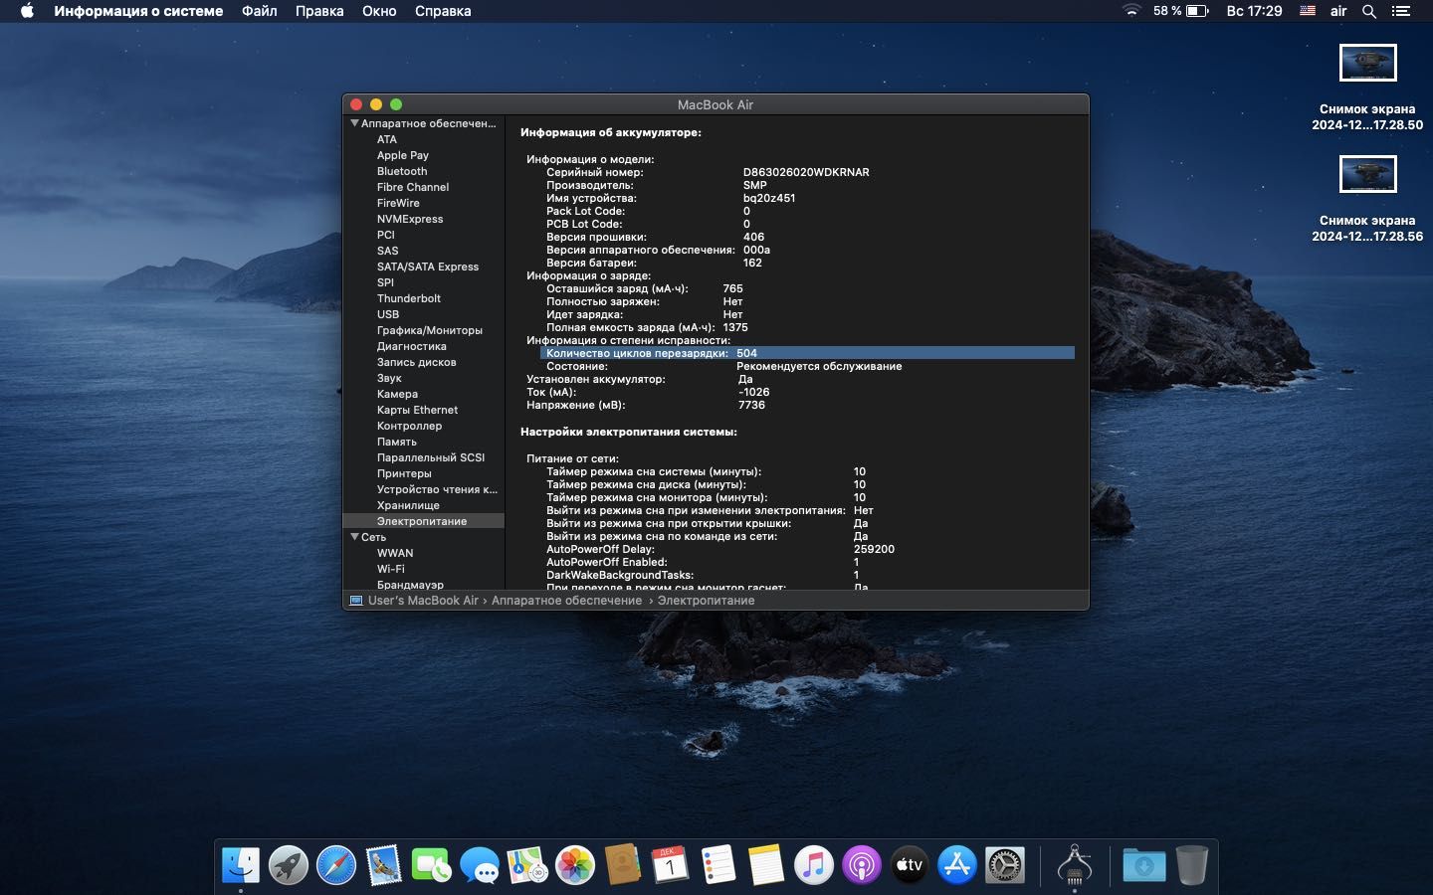The height and width of the screenshot is (895, 1433).
Task: Open App Store icon in dock
Action: [x=957, y=865]
